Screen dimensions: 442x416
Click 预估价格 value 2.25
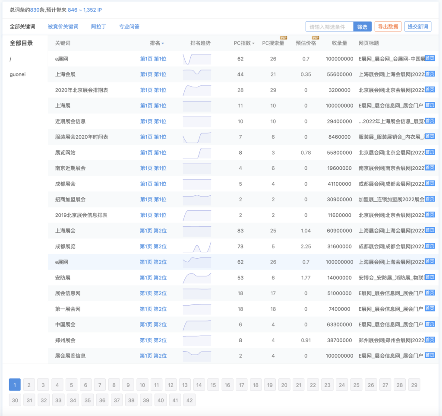pos(306,247)
